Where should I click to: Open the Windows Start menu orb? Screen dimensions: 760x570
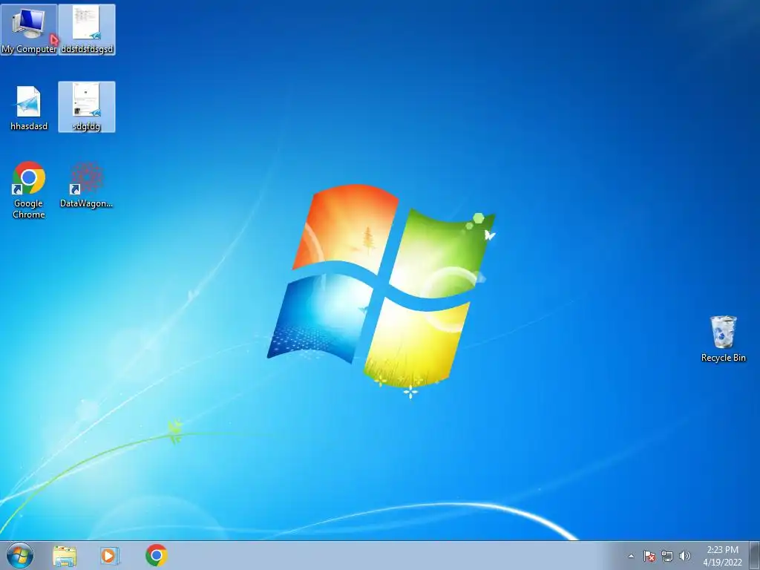tap(20, 555)
